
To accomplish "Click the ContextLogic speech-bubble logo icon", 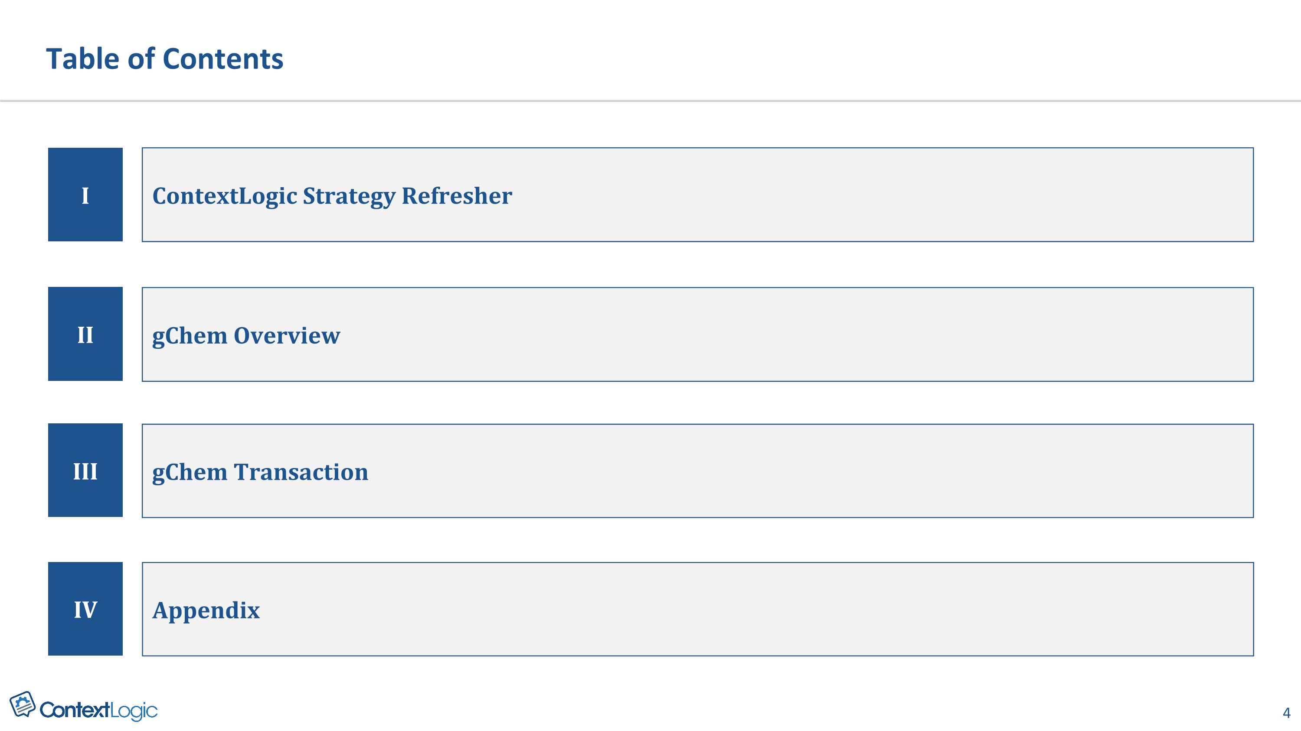I will [x=23, y=704].
